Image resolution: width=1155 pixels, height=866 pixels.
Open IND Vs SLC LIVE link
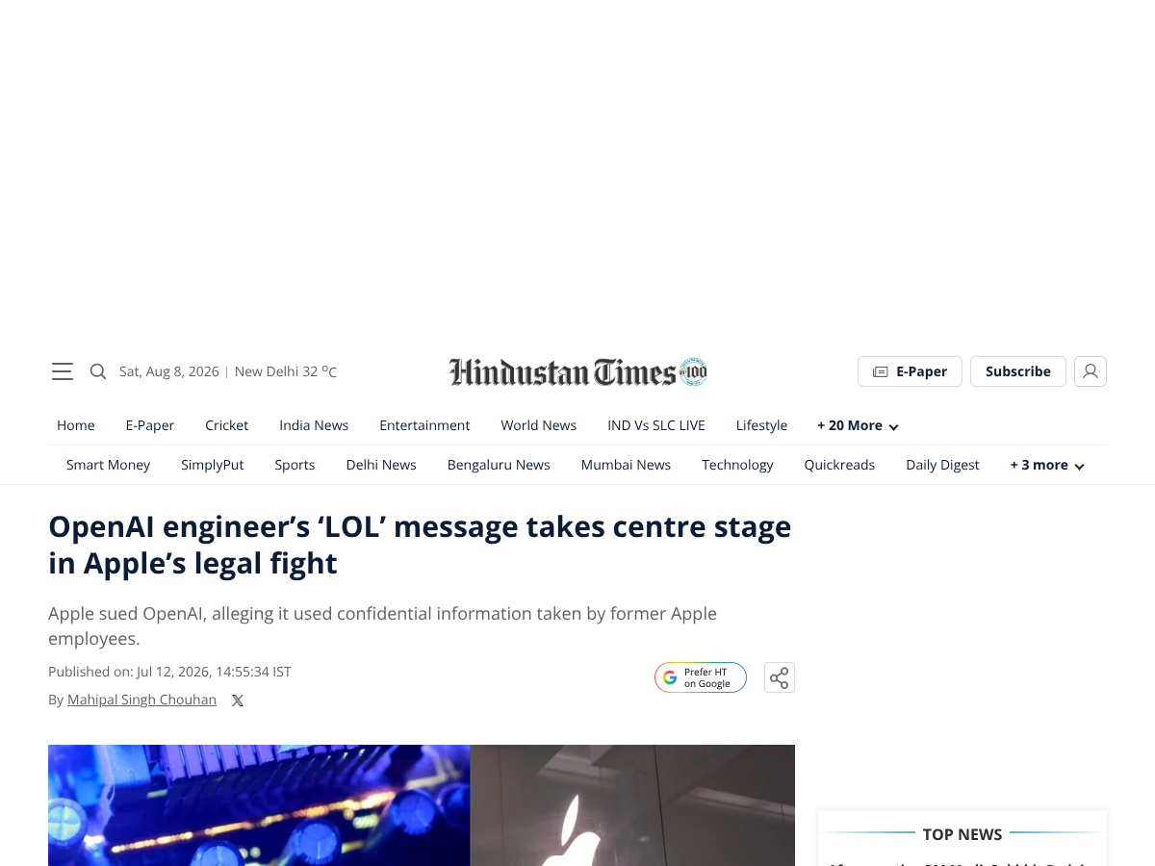click(x=656, y=425)
